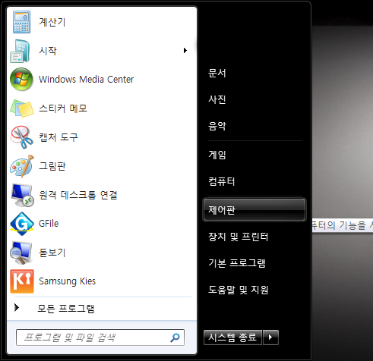
Task: Click the GFile label text
Action: (x=49, y=224)
